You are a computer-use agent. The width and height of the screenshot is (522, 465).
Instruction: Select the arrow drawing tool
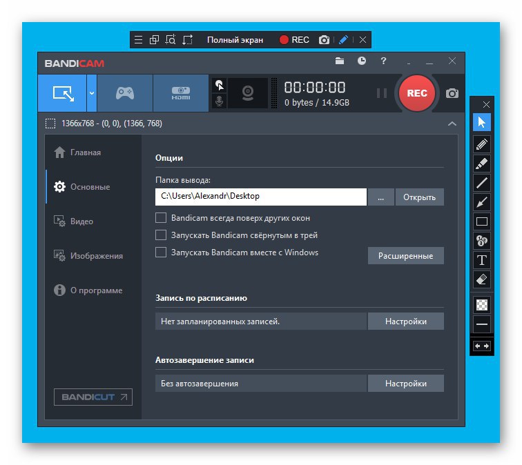point(482,202)
